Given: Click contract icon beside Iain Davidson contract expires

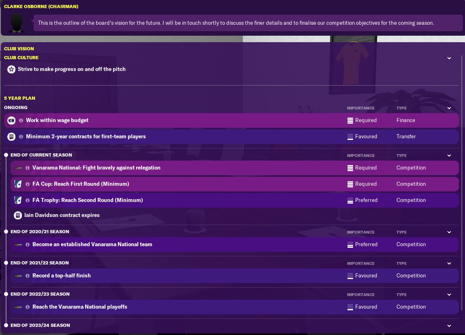Looking at the screenshot, I should tap(18, 215).
